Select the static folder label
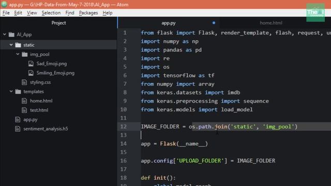Image resolution: width=331 pixels, height=186 pixels. pos(29,45)
